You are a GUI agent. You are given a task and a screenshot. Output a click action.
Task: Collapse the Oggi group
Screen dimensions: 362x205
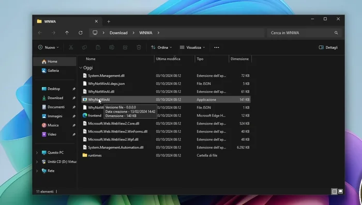[x=81, y=68]
